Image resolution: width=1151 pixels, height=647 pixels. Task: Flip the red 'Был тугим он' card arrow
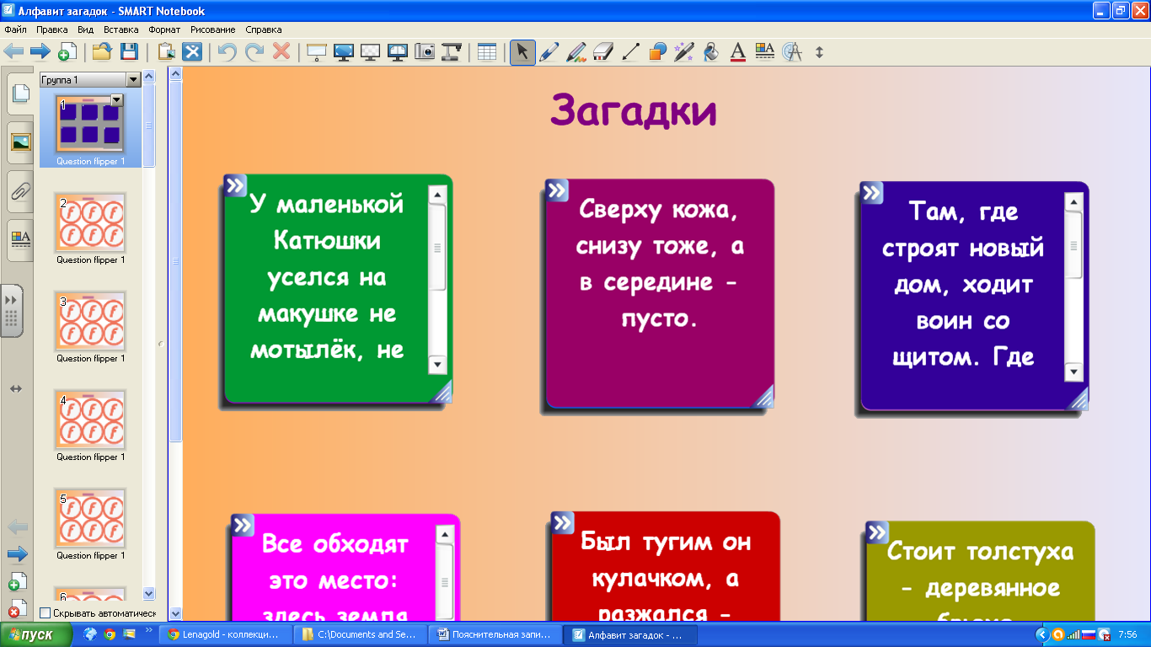563,522
